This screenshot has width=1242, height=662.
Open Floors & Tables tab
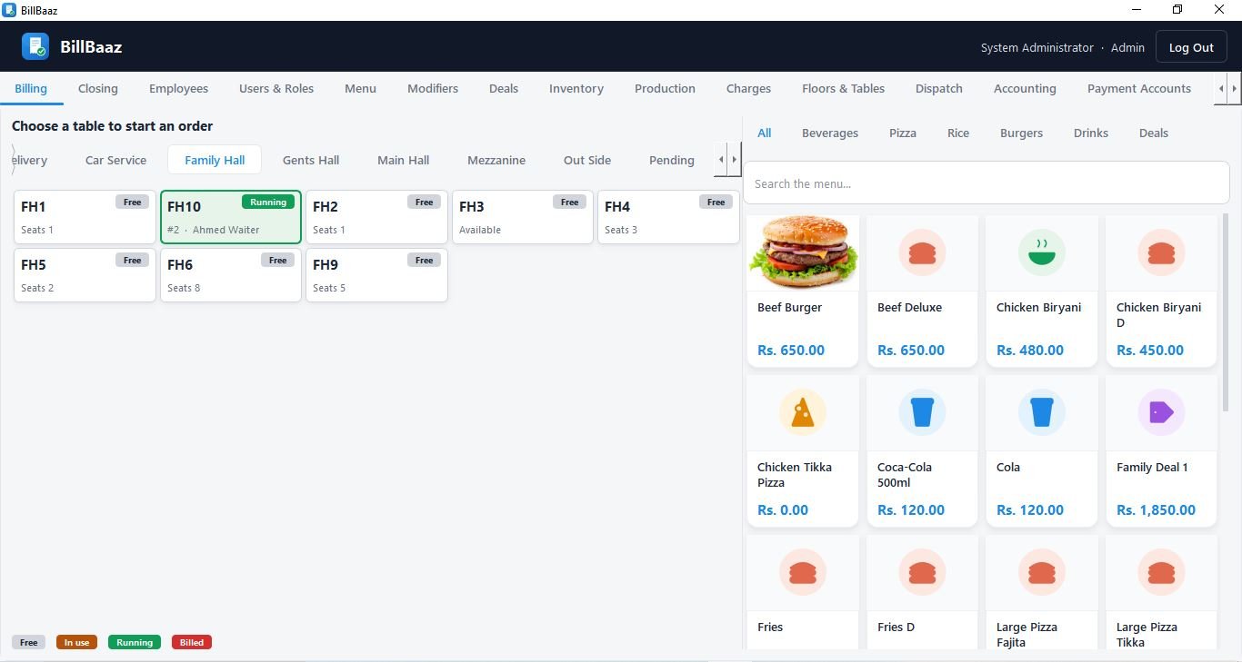click(x=843, y=88)
